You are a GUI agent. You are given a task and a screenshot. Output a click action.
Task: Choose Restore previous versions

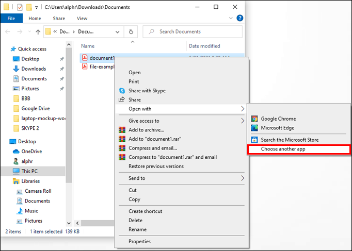pyautogui.click(x=182, y=166)
